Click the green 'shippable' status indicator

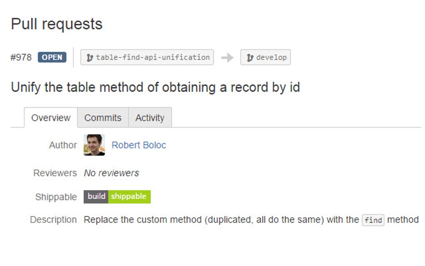(x=129, y=196)
